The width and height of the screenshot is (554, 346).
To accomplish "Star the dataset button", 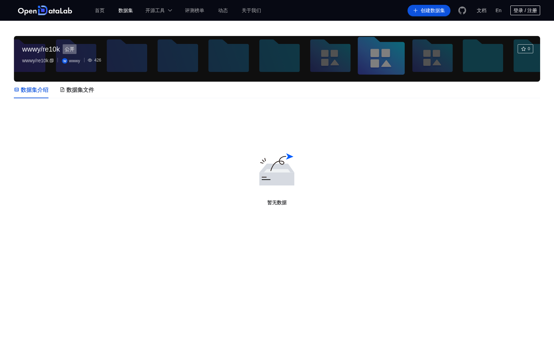I will click(525, 49).
